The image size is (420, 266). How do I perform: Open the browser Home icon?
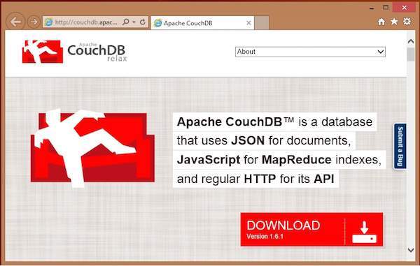[x=381, y=22]
